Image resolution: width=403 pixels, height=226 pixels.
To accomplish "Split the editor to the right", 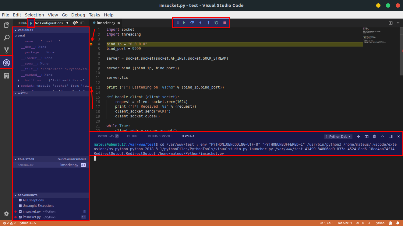I will click(391, 23).
